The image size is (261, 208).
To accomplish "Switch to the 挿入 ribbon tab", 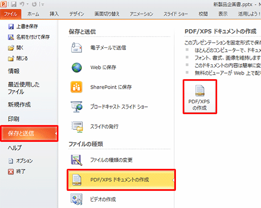I will (x=54, y=14).
